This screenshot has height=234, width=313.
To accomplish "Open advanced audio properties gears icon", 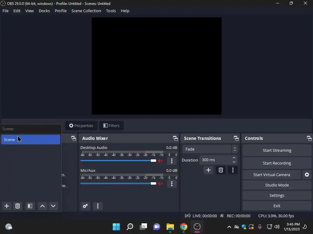I will pos(85,206).
